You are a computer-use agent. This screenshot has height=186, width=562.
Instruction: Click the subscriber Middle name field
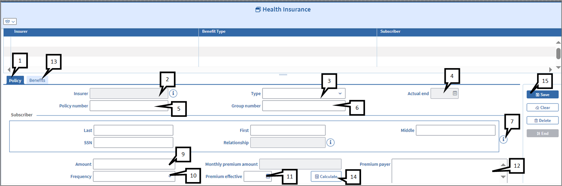tap(456, 130)
